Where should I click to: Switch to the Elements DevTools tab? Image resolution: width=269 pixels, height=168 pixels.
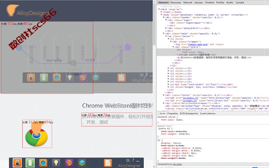coord(164,3)
